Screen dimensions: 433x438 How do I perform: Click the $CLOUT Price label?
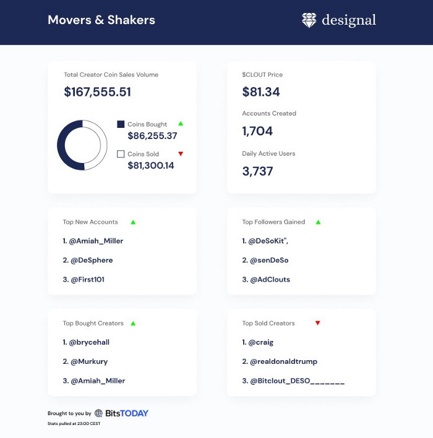[262, 75]
